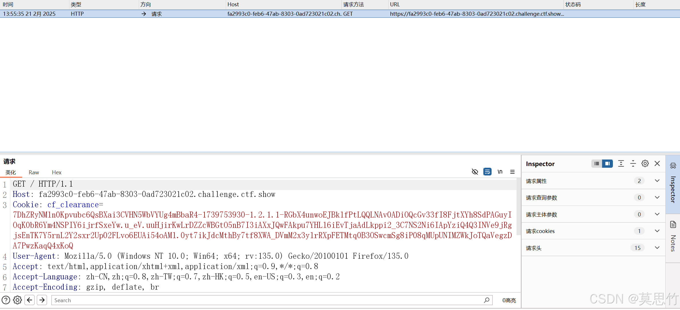The width and height of the screenshot is (680, 310).
Task: Expand the 请求属性 section
Action: pyautogui.click(x=657, y=181)
